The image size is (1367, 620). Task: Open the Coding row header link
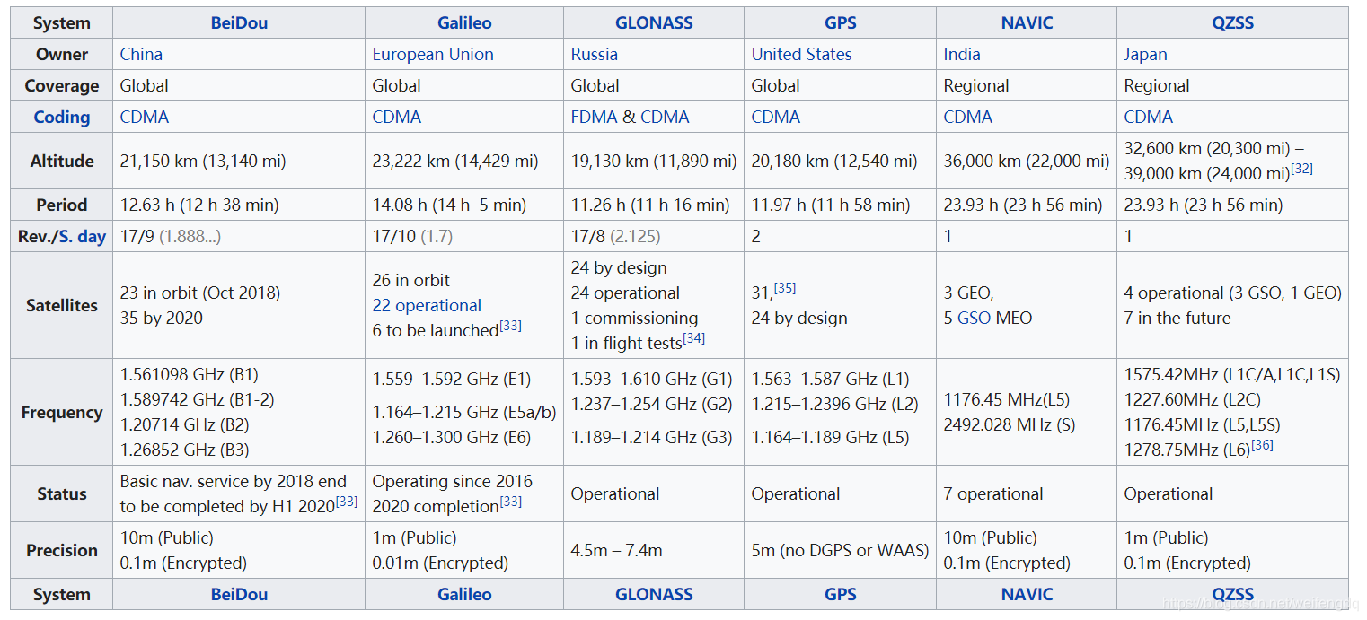[x=62, y=117]
